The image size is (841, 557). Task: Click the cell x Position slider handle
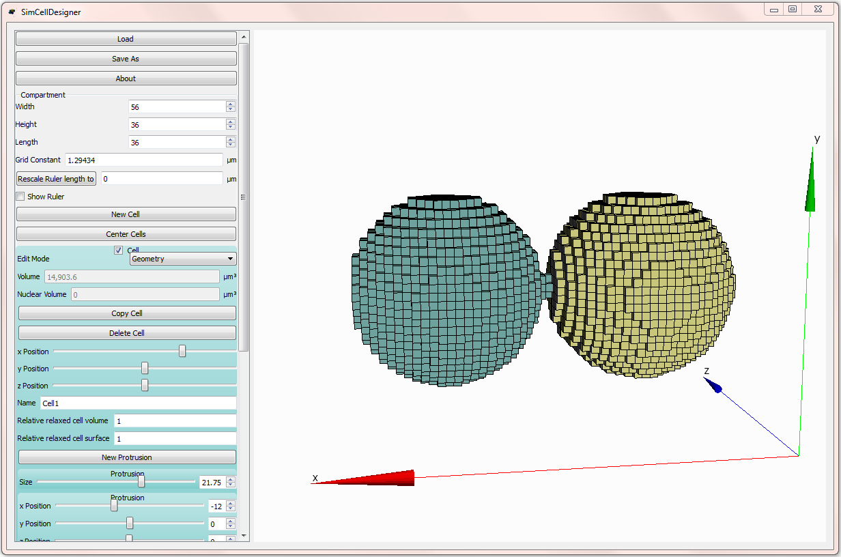[182, 352]
